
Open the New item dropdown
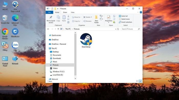click(101, 16)
